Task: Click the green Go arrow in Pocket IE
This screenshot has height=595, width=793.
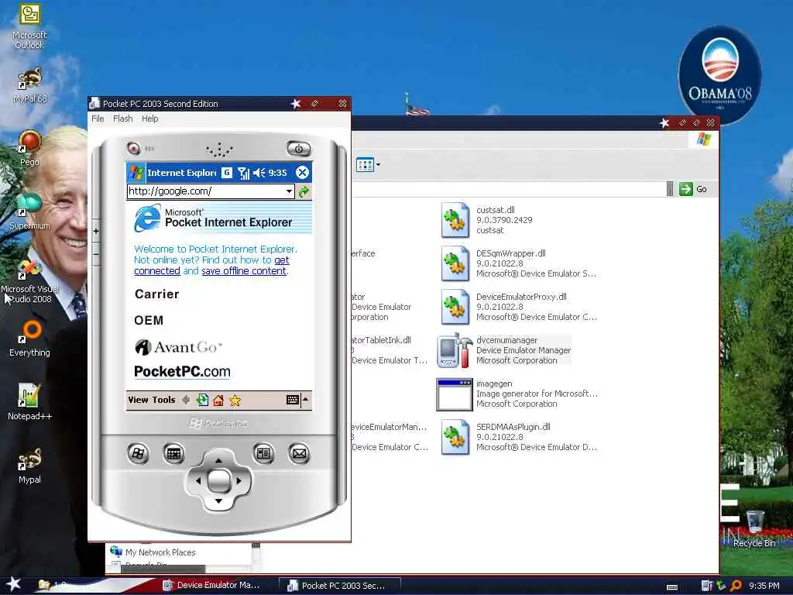Action: coord(304,192)
